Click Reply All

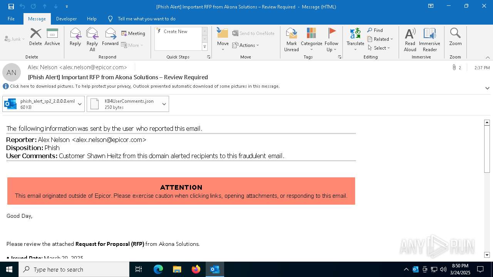92,40
